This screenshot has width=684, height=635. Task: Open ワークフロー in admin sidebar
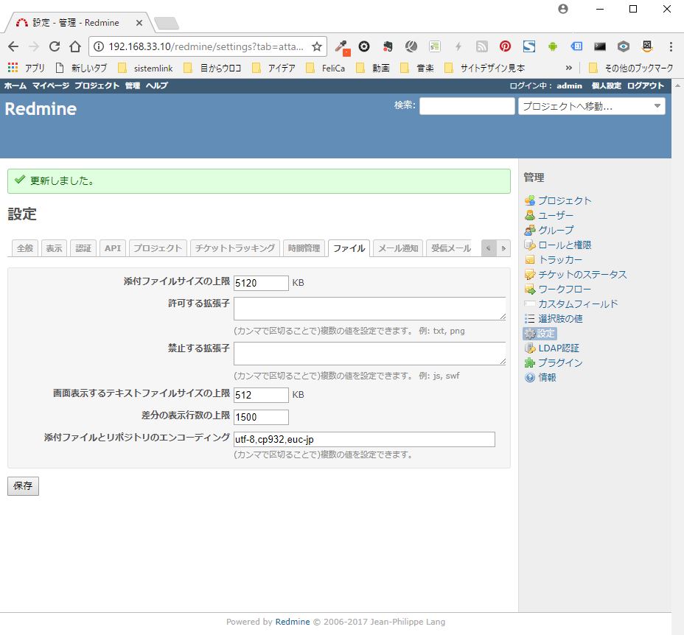[565, 290]
